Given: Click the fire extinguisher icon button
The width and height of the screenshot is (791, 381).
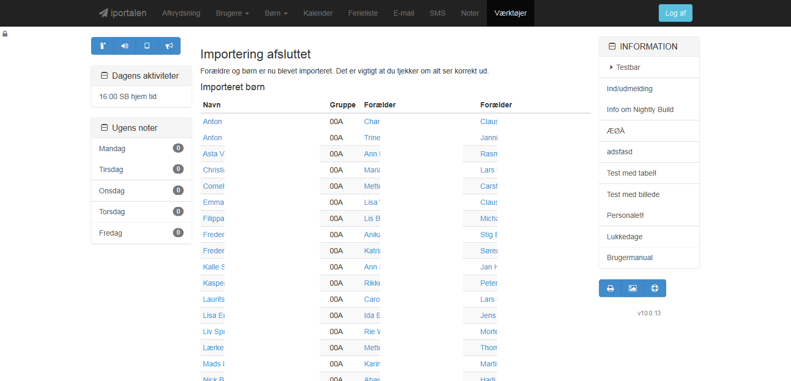Looking at the screenshot, I should pyautogui.click(x=103, y=46).
